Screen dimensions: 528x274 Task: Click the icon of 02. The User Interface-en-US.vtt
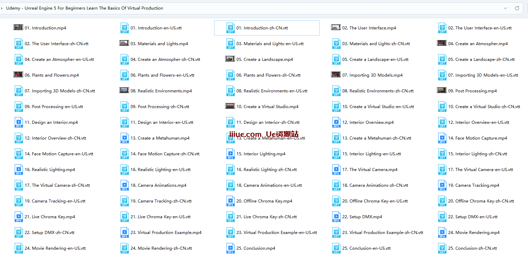tap(442, 28)
